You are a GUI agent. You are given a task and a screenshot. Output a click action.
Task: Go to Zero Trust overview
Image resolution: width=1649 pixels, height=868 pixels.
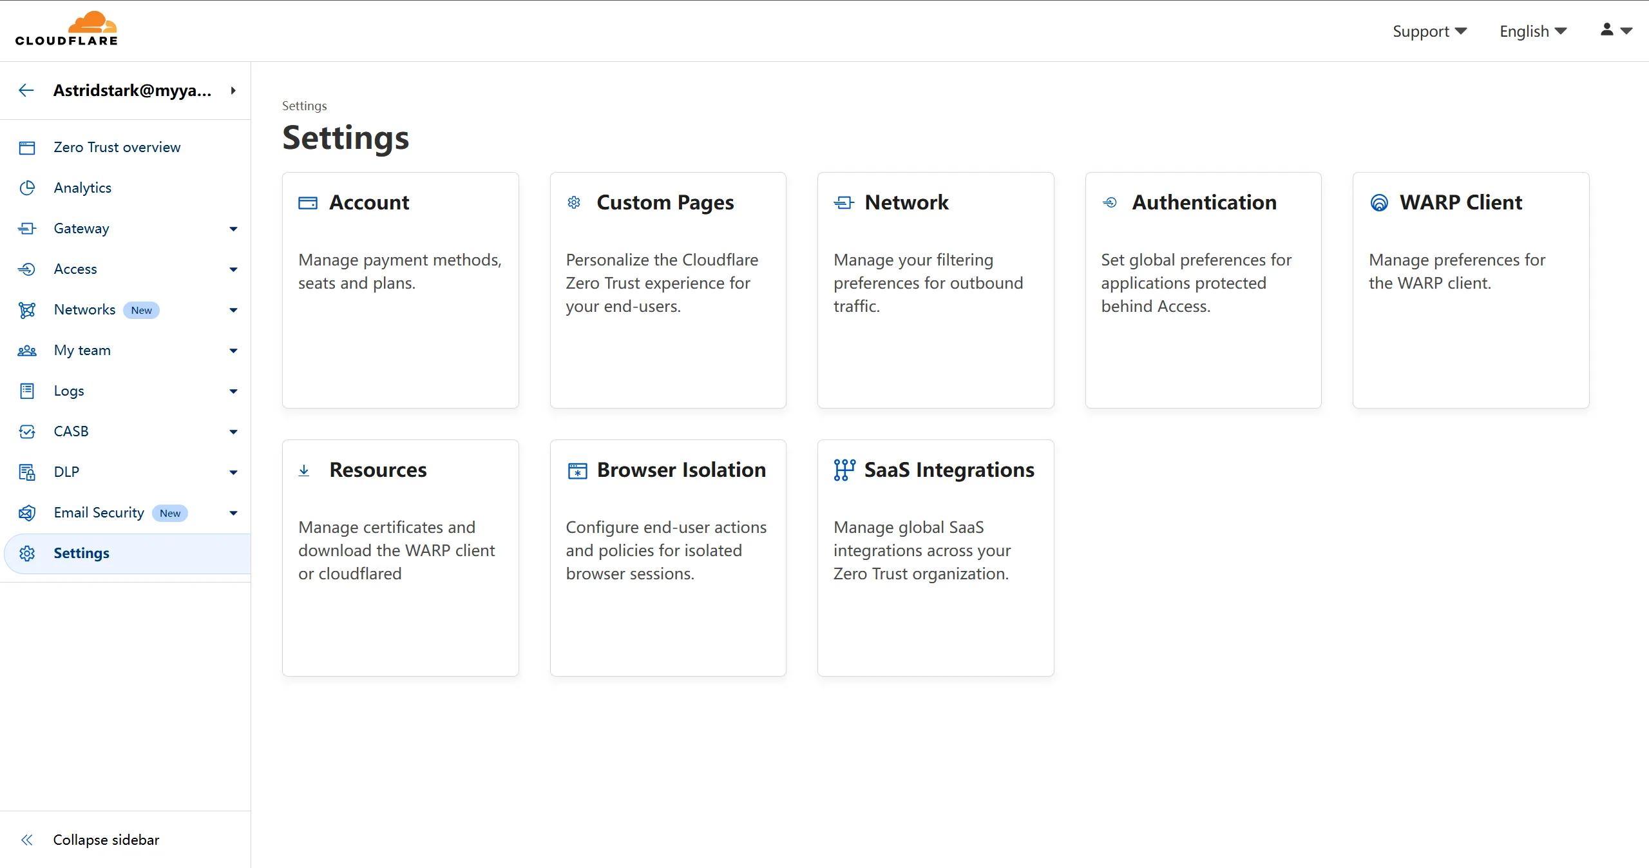pos(117,147)
